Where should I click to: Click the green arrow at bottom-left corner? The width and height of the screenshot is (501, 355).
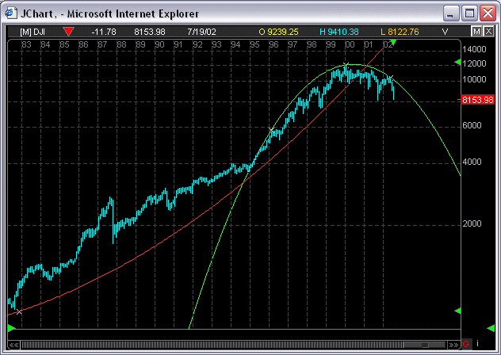pos(11,327)
